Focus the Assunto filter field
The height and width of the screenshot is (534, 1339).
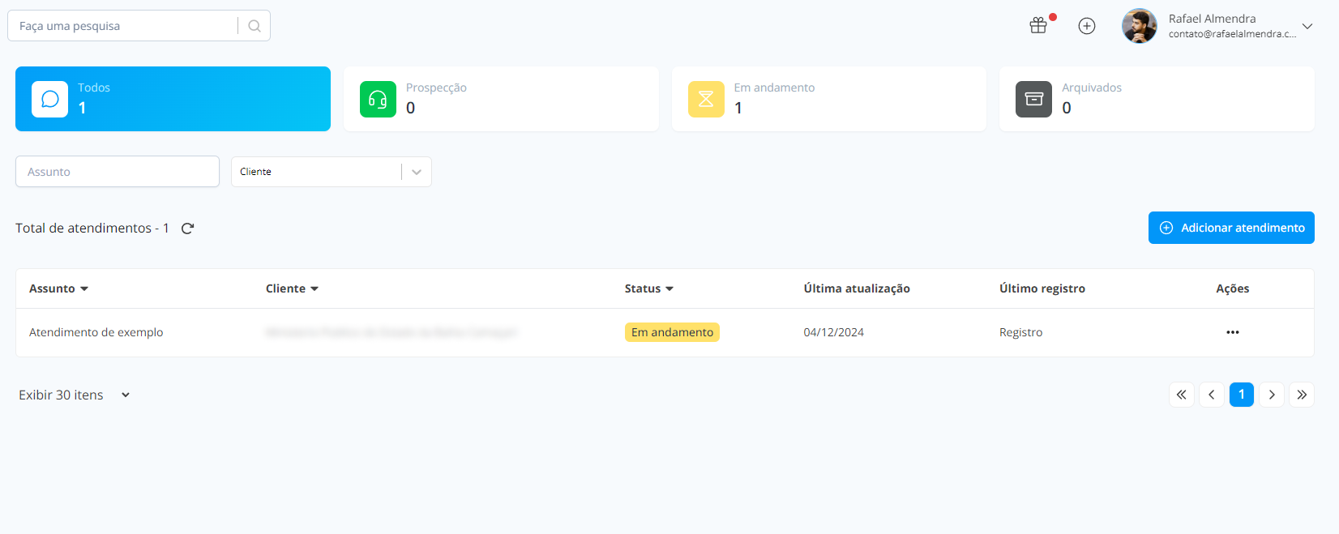click(118, 172)
